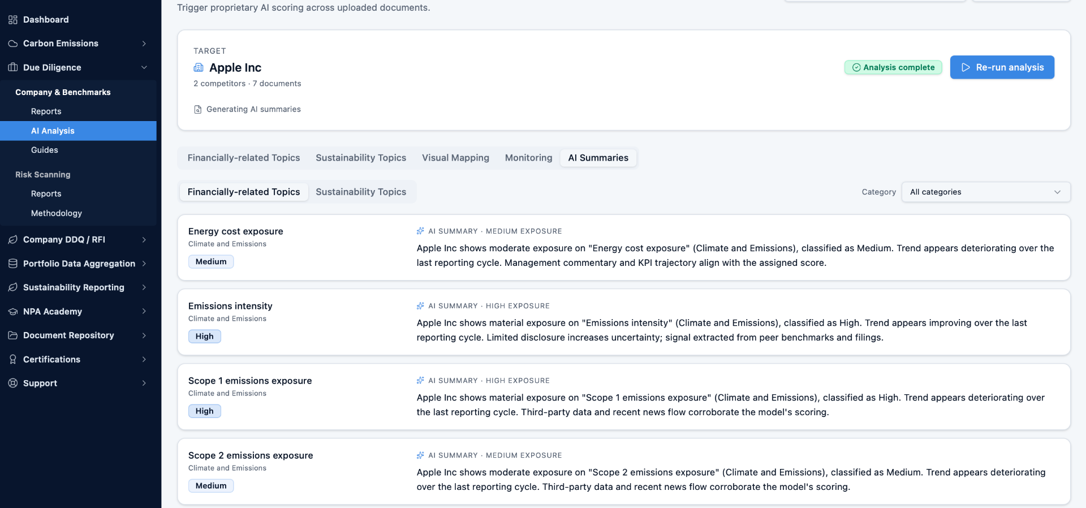Click the Risk Scanning heading
This screenshot has height=508, width=1086.
[43, 175]
